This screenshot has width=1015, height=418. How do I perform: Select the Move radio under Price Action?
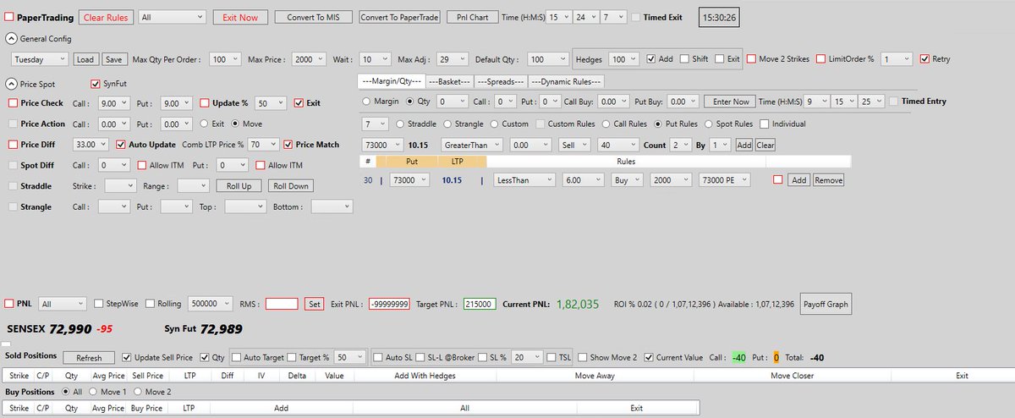click(235, 124)
